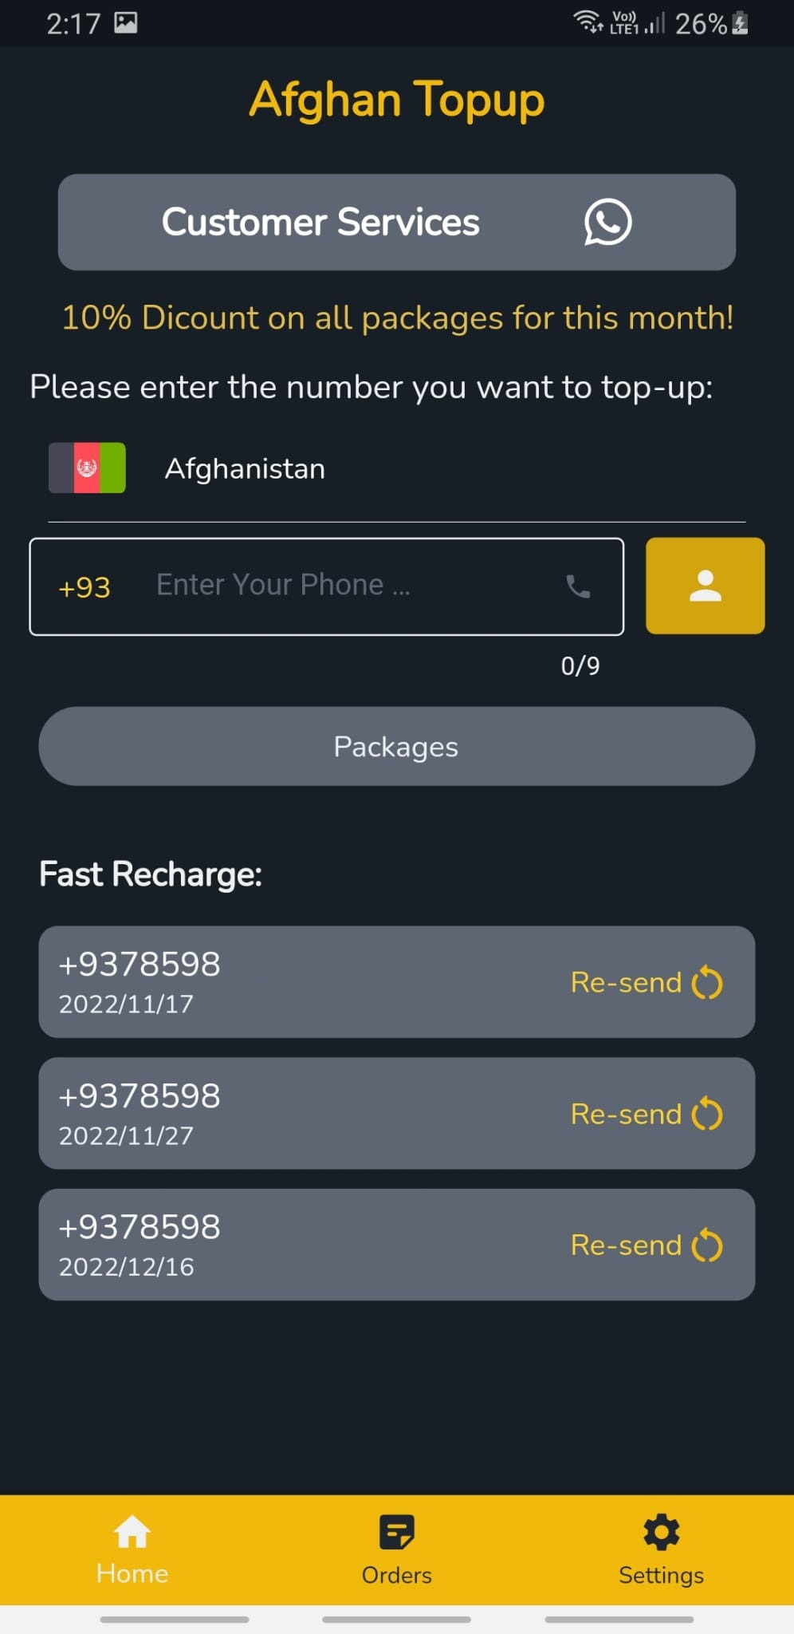Screen dimensions: 794x1634
Task: Click re-send arrow icon for 2022/11/27
Action: point(707,1114)
